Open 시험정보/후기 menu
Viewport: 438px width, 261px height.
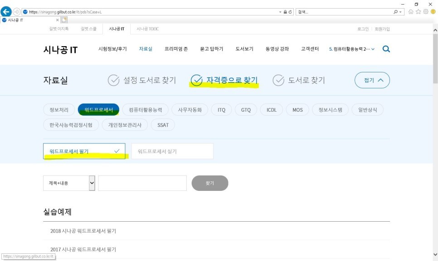click(112, 49)
